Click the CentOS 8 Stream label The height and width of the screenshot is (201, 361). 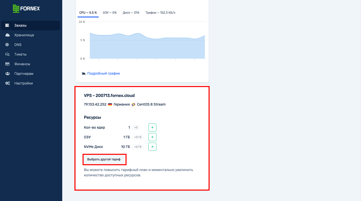[151, 104]
